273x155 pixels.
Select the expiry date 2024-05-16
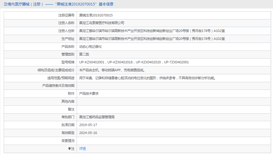[x=88, y=133]
